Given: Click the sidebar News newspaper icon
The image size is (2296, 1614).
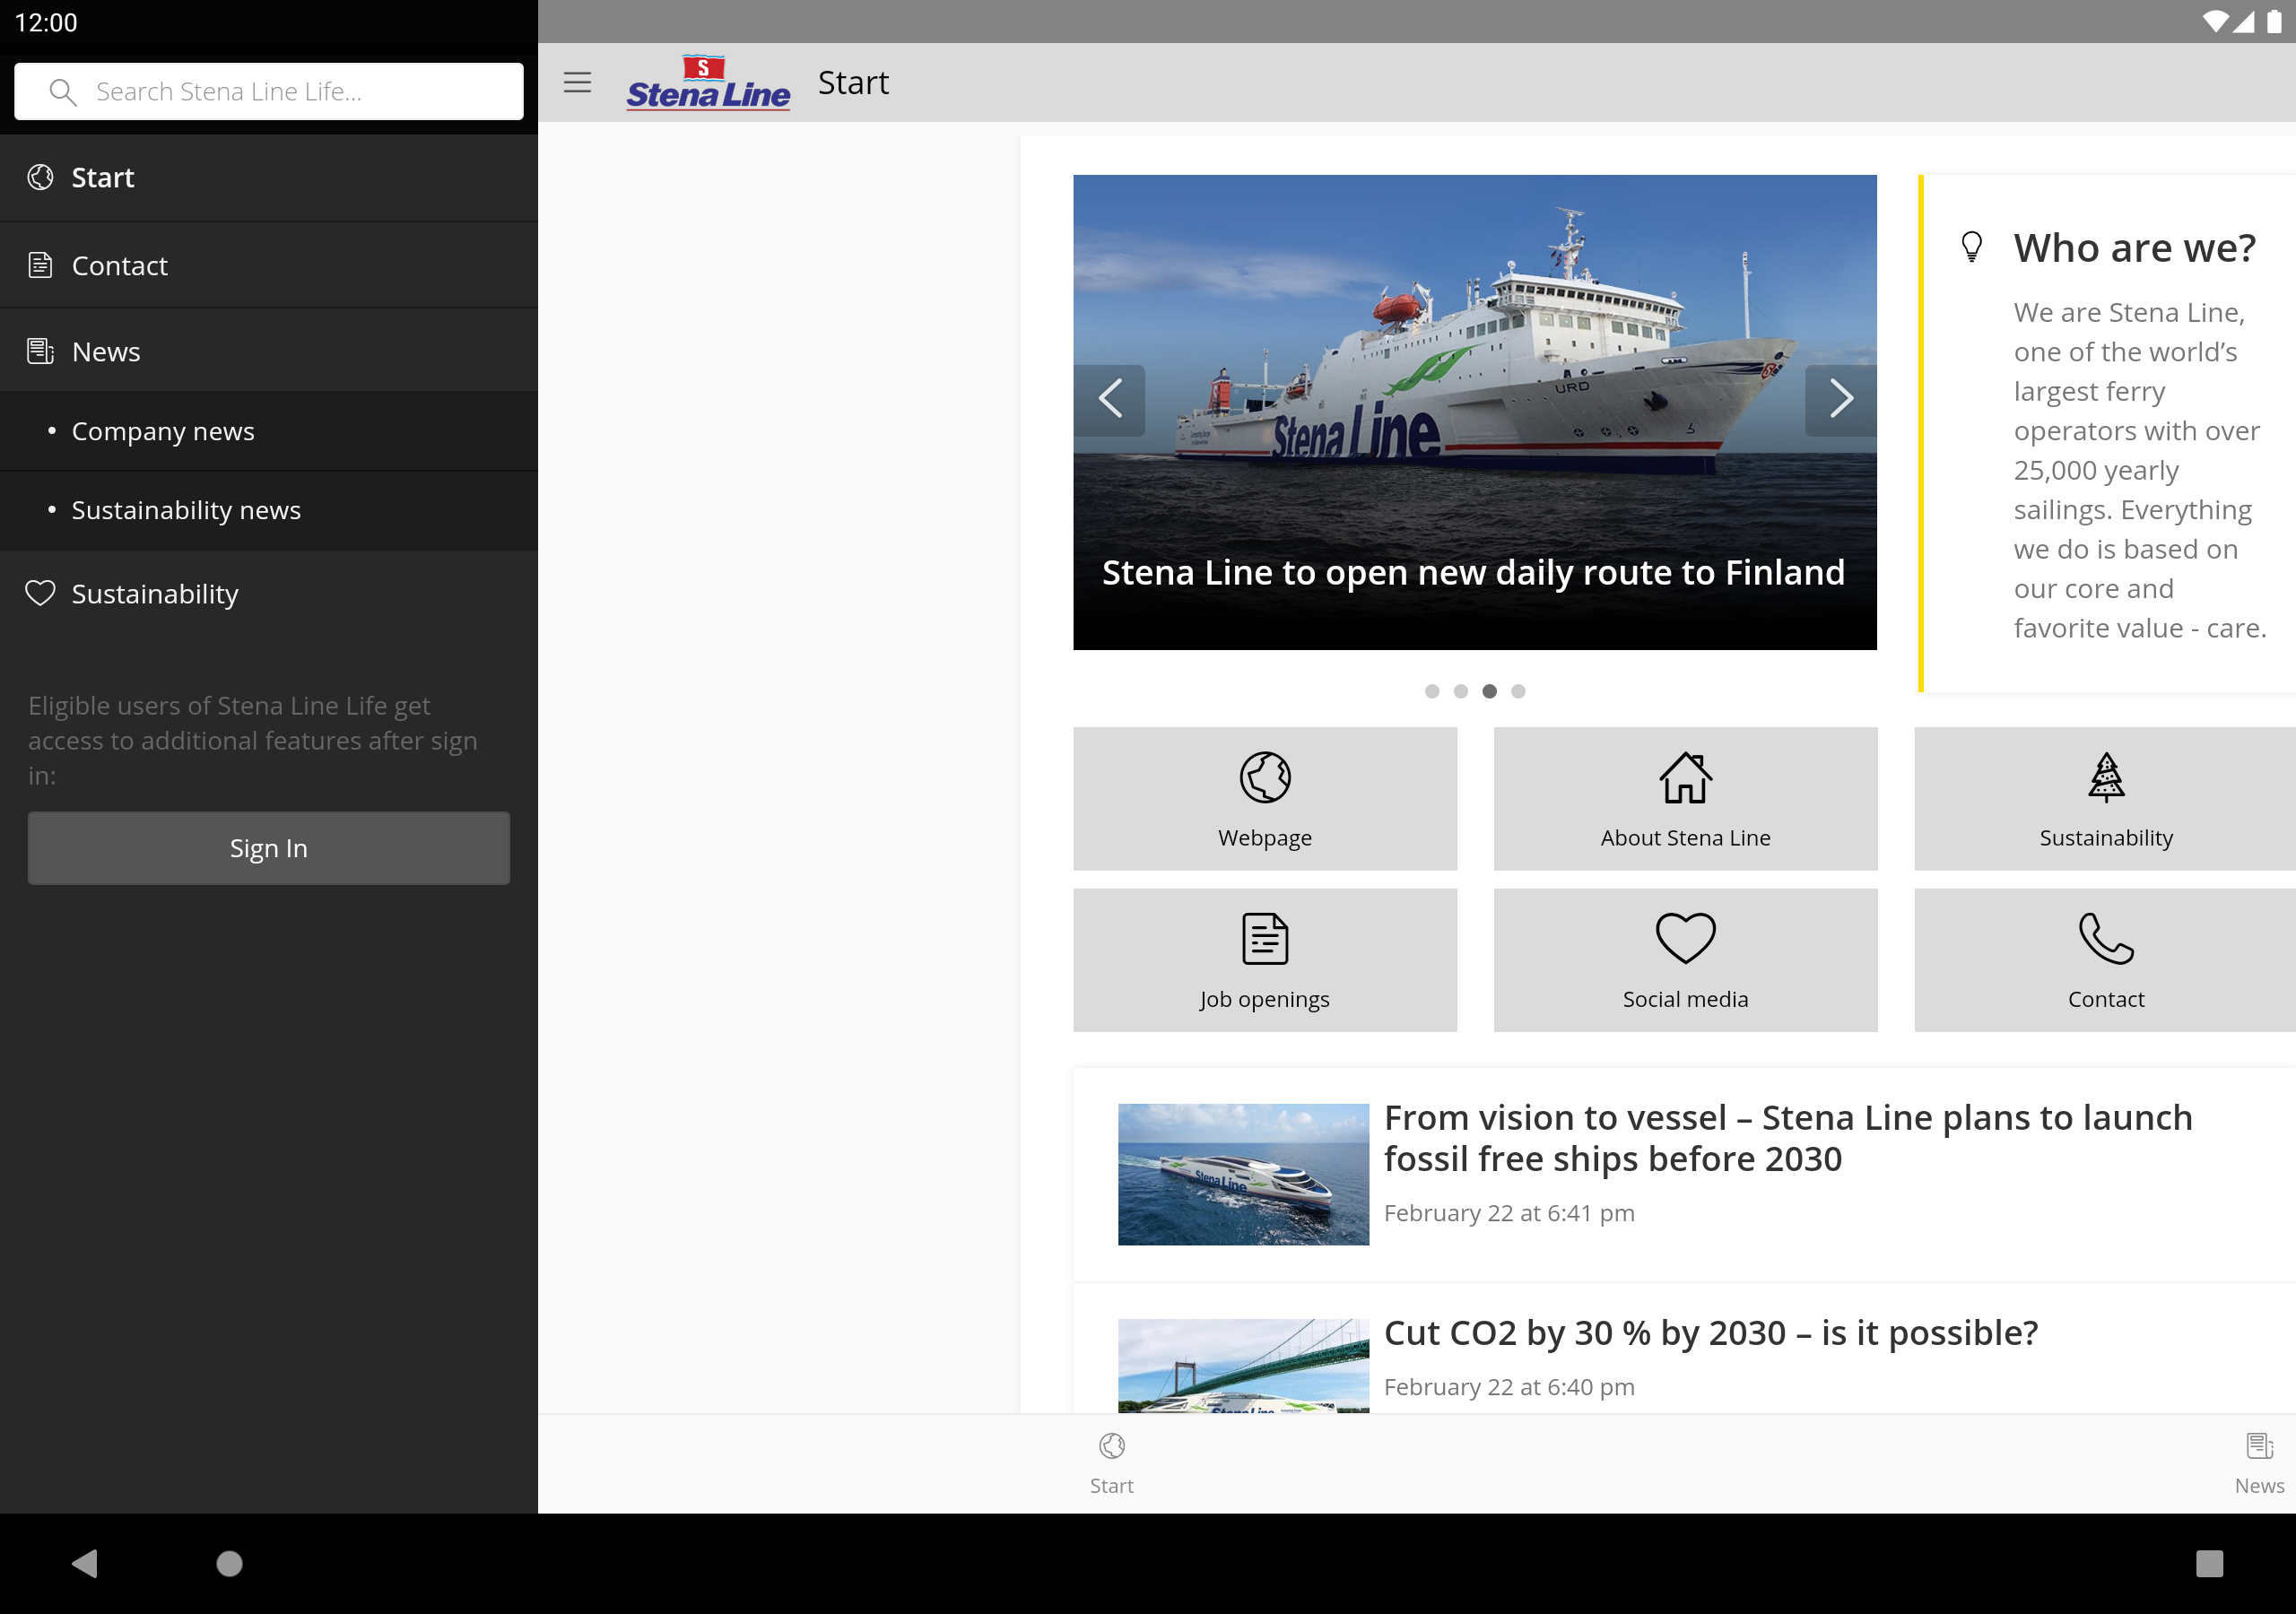Looking at the screenshot, I should 40,351.
